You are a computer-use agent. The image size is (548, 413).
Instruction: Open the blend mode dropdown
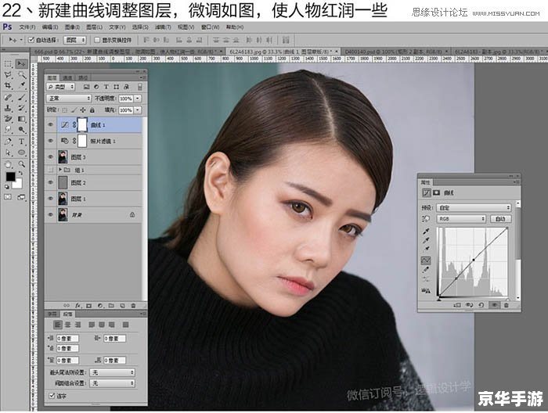pos(69,99)
